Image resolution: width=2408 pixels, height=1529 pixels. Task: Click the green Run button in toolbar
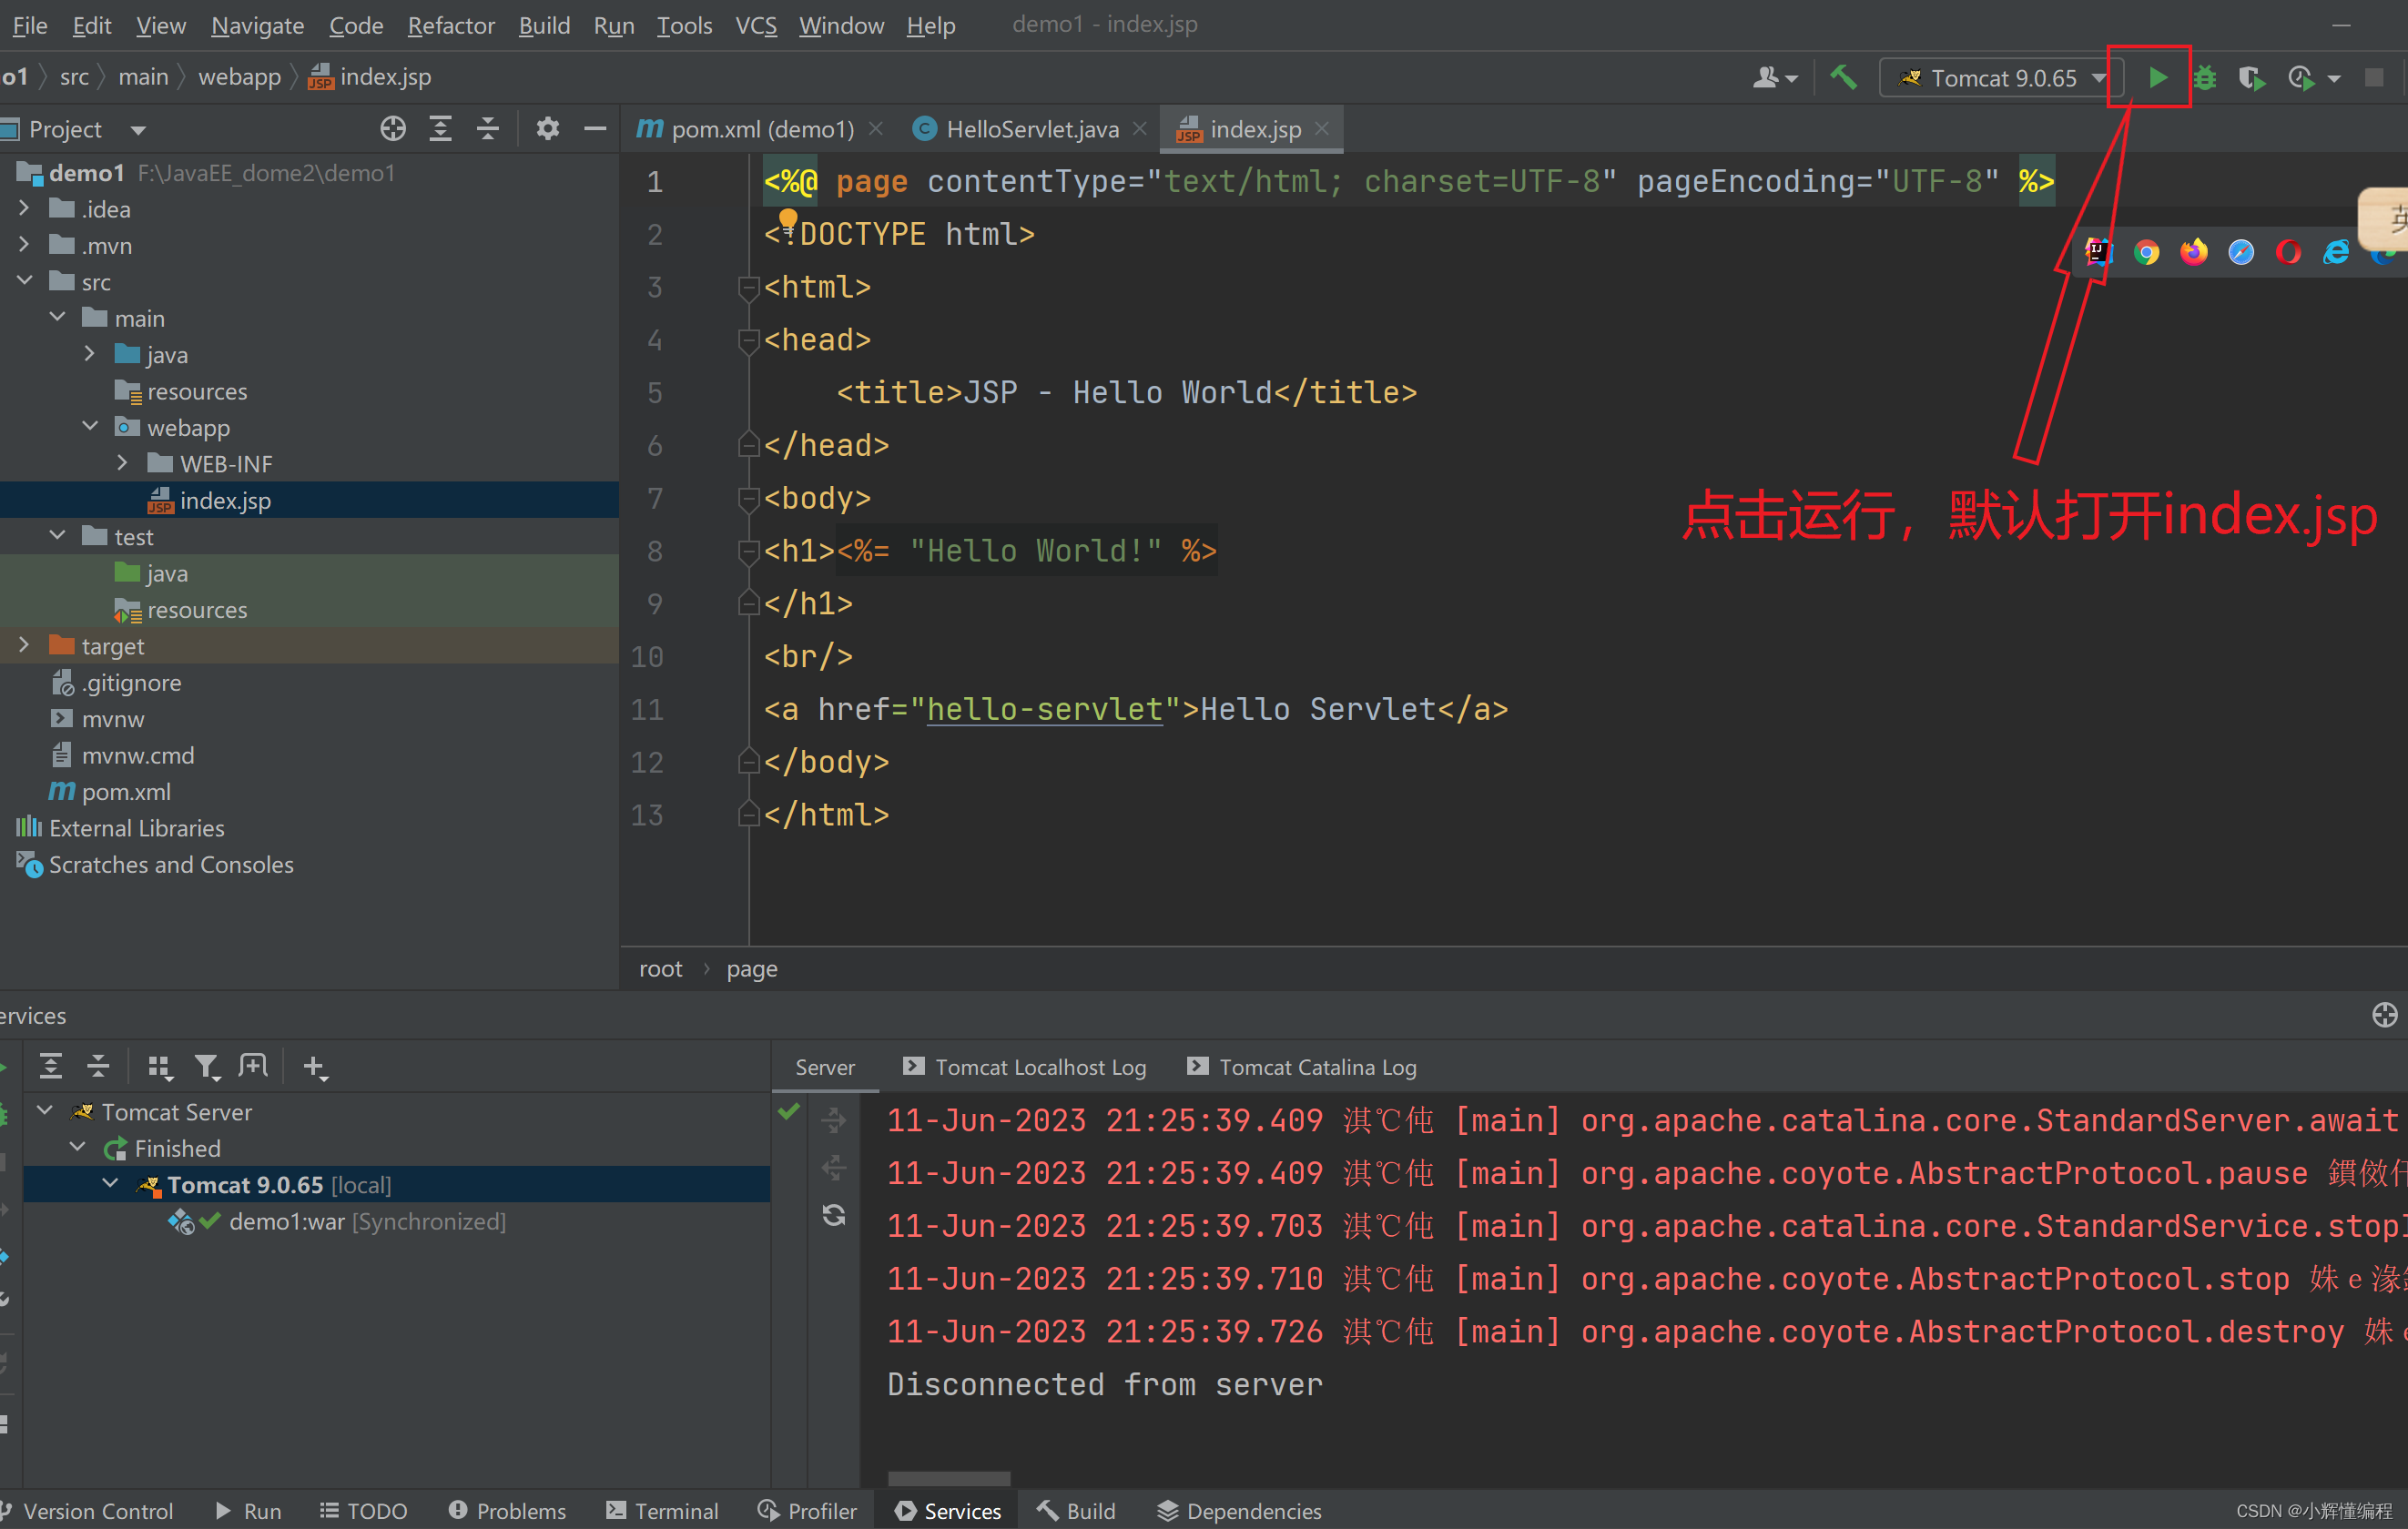[2157, 77]
